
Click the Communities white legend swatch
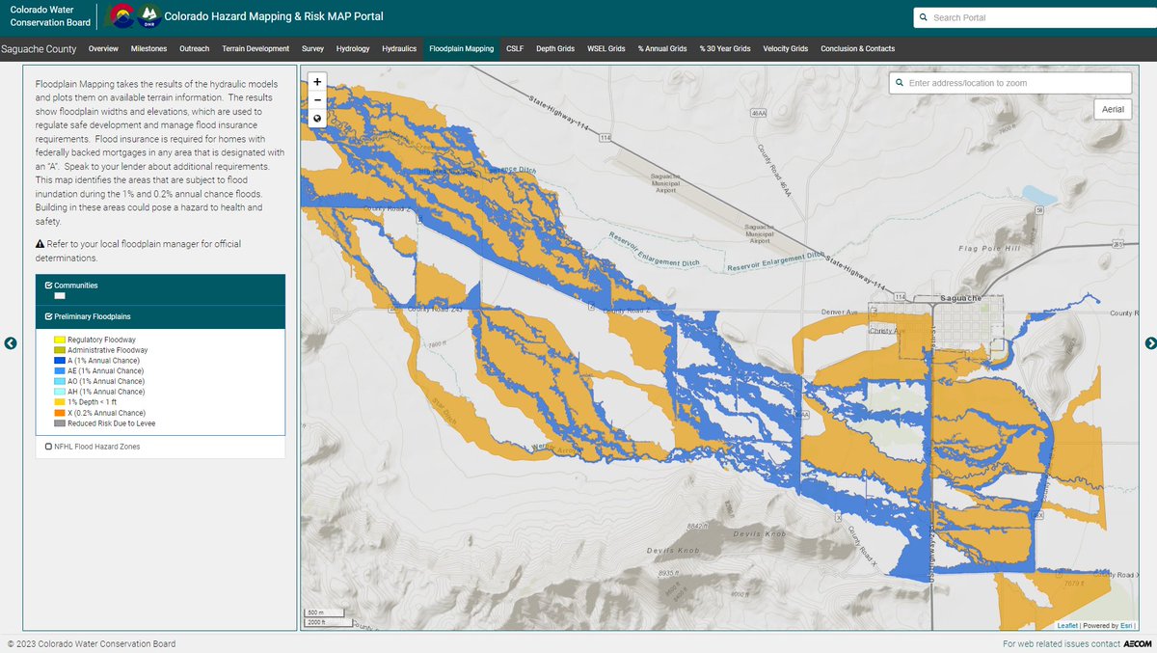59,296
